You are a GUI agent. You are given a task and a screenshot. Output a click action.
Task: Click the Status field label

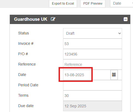(x=23, y=33)
